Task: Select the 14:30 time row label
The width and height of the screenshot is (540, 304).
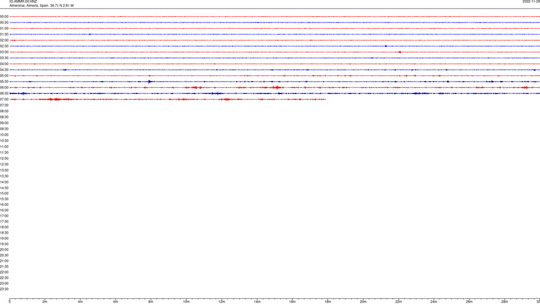Action: (4, 188)
